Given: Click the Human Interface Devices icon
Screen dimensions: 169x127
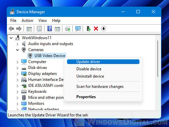Looking at the screenshot, I should (24, 80).
